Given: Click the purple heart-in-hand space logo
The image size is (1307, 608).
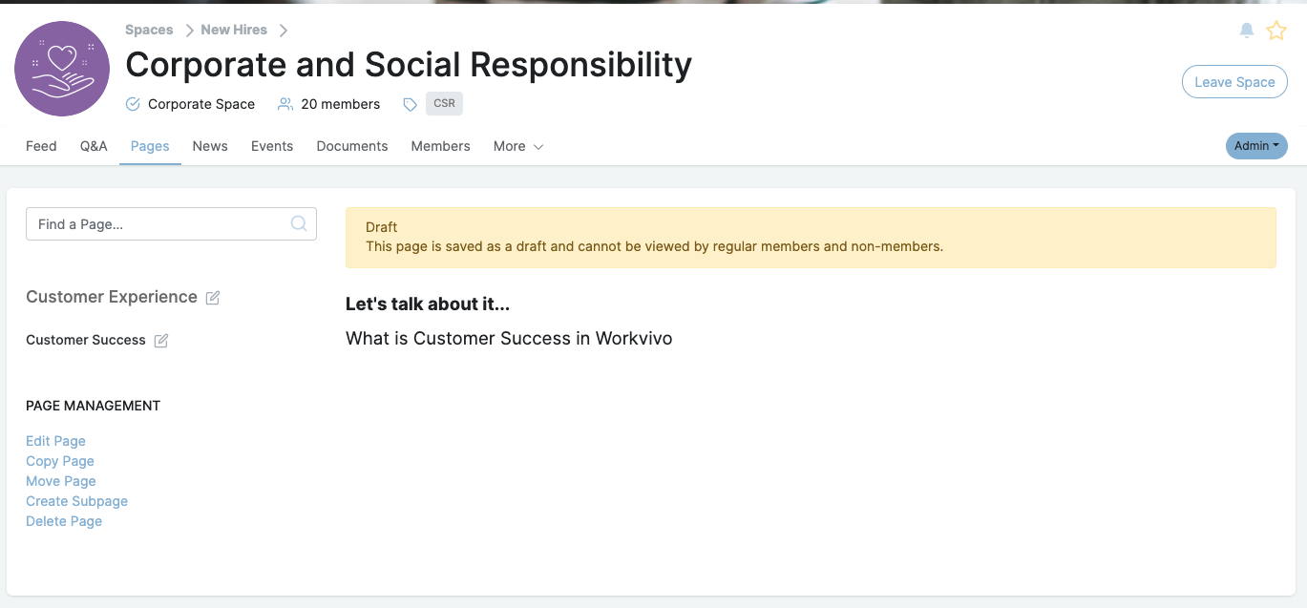Looking at the screenshot, I should click(x=62, y=69).
